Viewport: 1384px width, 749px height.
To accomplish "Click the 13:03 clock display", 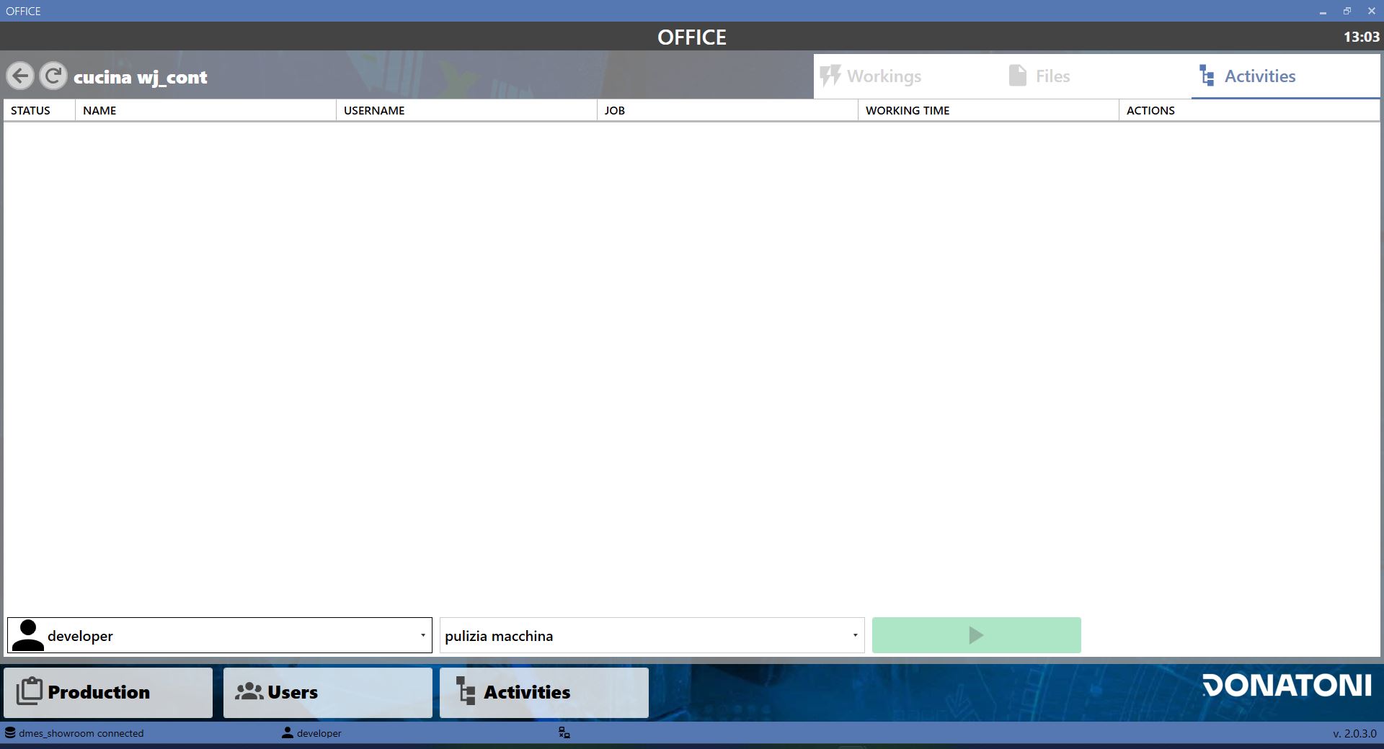I will pyautogui.click(x=1361, y=37).
